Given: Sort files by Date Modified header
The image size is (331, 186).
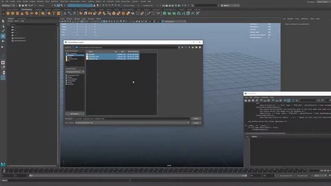Looking at the screenshot, I should pyautogui.click(x=133, y=52).
